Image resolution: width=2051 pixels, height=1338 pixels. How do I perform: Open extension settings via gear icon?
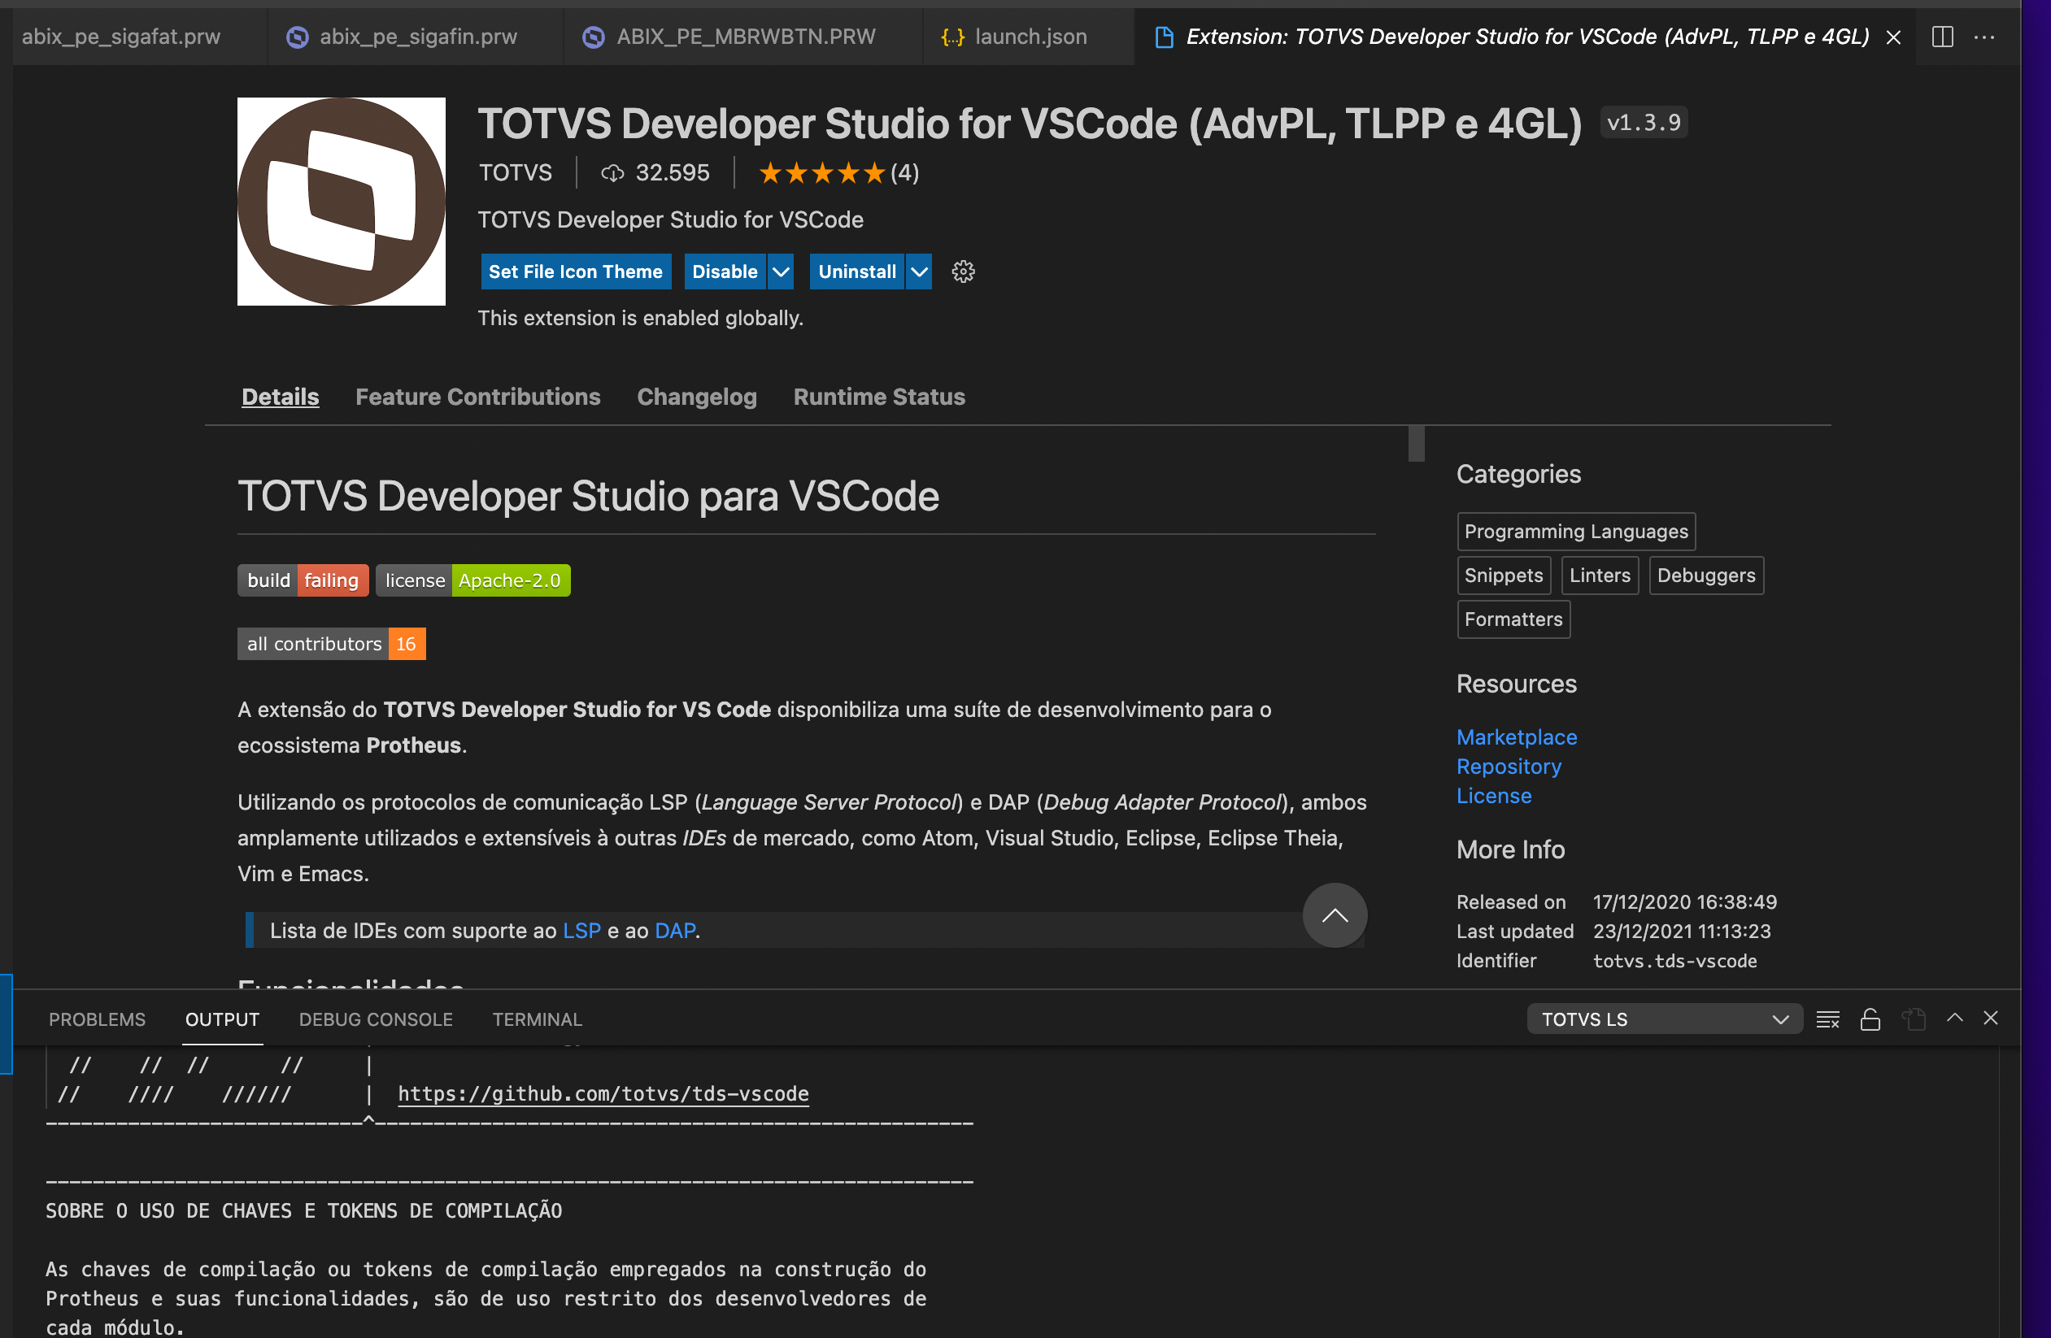pyautogui.click(x=963, y=272)
